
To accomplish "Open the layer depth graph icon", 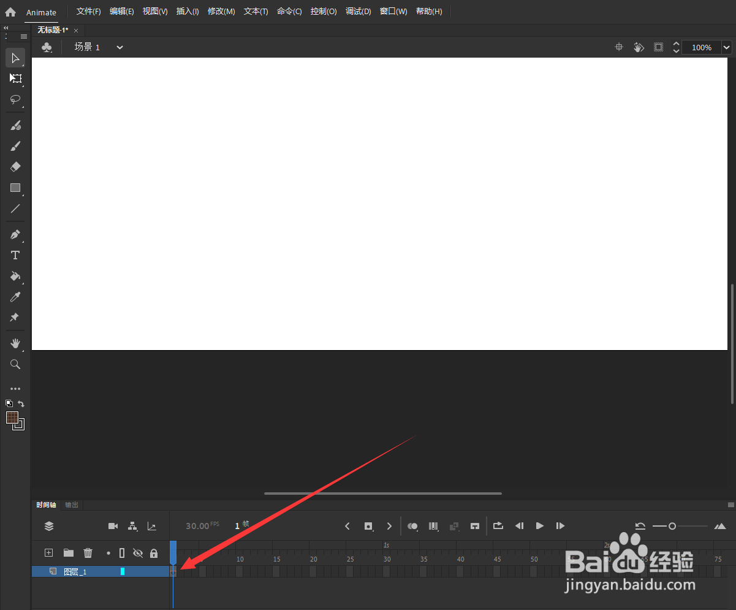I will [152, 526].
